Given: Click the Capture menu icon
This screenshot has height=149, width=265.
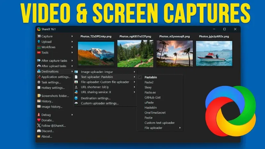Looking at the screenshot, I should (x=39, y=36).
